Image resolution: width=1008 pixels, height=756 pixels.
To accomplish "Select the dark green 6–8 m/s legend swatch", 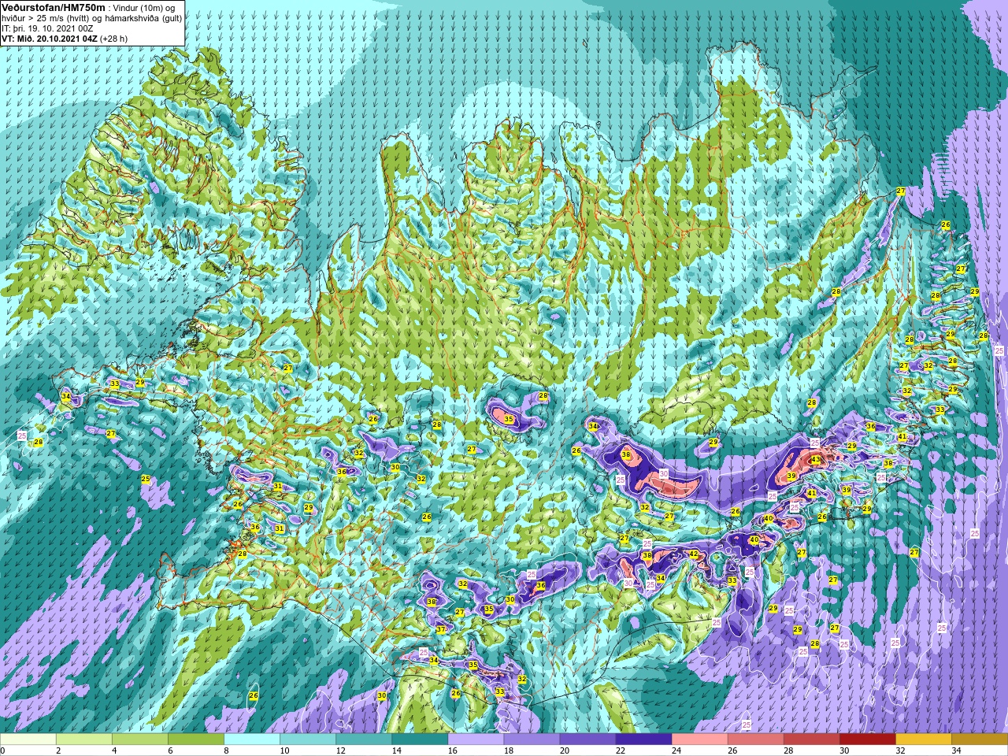I will point(196,739).
